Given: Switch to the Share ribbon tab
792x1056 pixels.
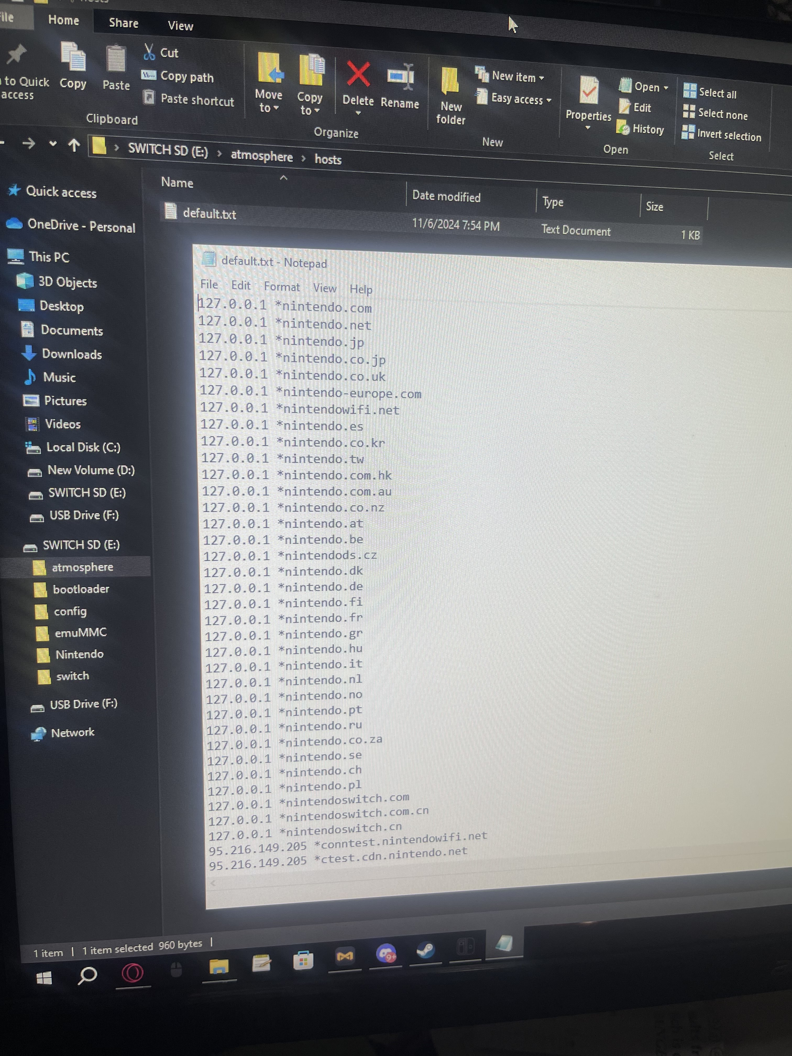Looking at the screenshot, I should [124, 23].
